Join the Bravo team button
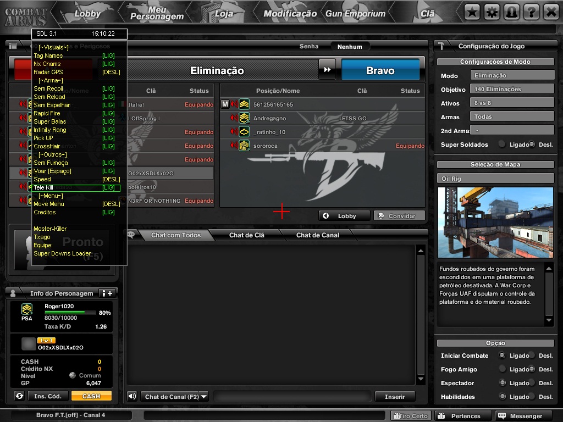 [380, 70]
